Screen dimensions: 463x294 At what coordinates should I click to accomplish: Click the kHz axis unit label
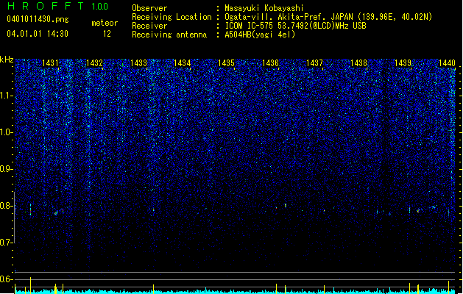[x=7, y=60]
